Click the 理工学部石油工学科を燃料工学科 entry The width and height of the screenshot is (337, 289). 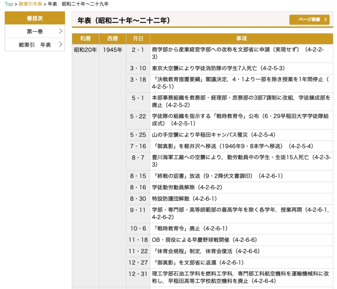pos(242,278)
